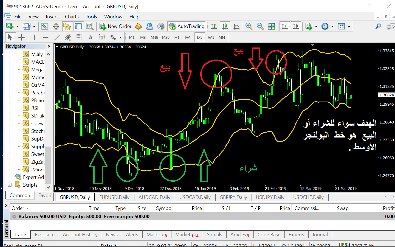
Task: Switch to M5 timeframe
Action: (x=143, y=37)
